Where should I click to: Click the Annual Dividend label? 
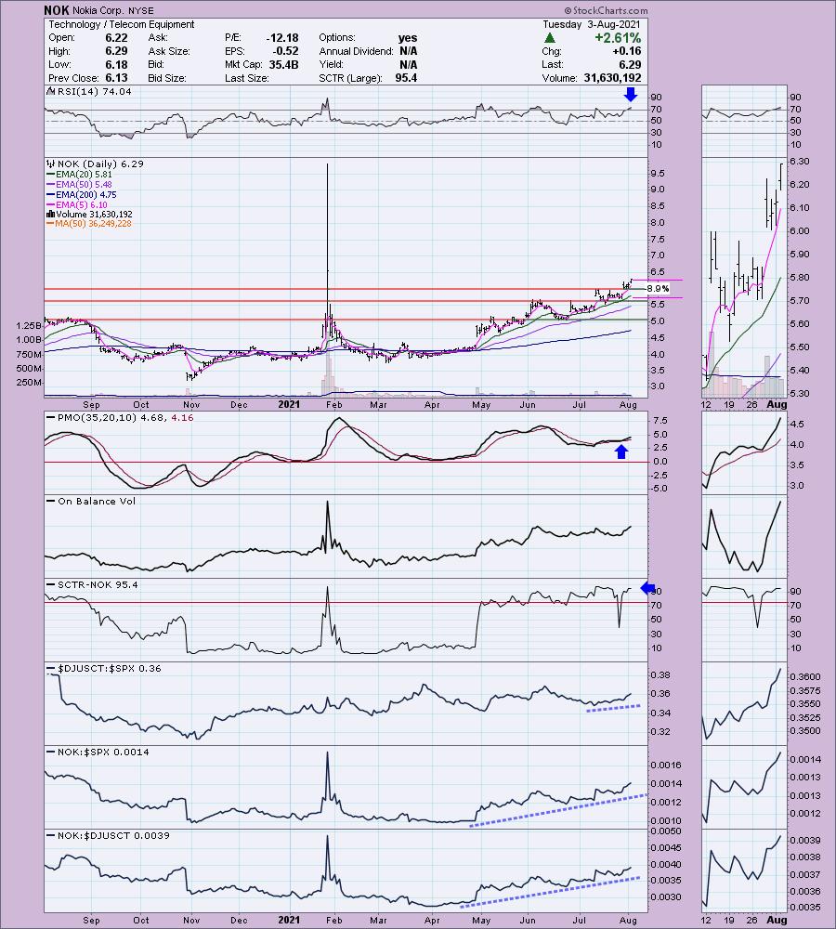356,51
